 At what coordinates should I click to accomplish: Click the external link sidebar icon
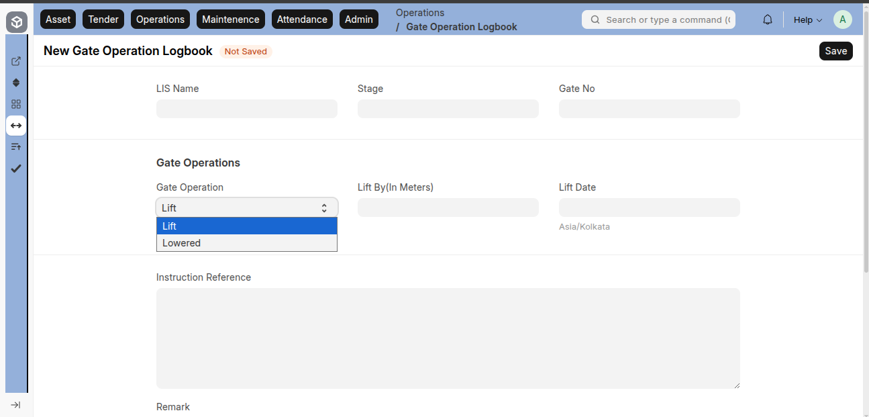[16, 61]
